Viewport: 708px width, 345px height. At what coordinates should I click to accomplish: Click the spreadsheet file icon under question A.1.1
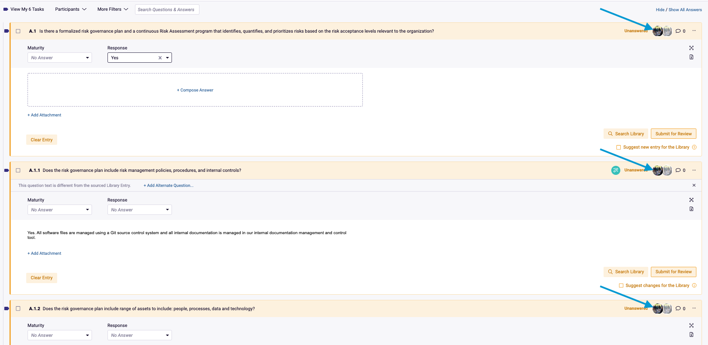click(x=691, y=209)
